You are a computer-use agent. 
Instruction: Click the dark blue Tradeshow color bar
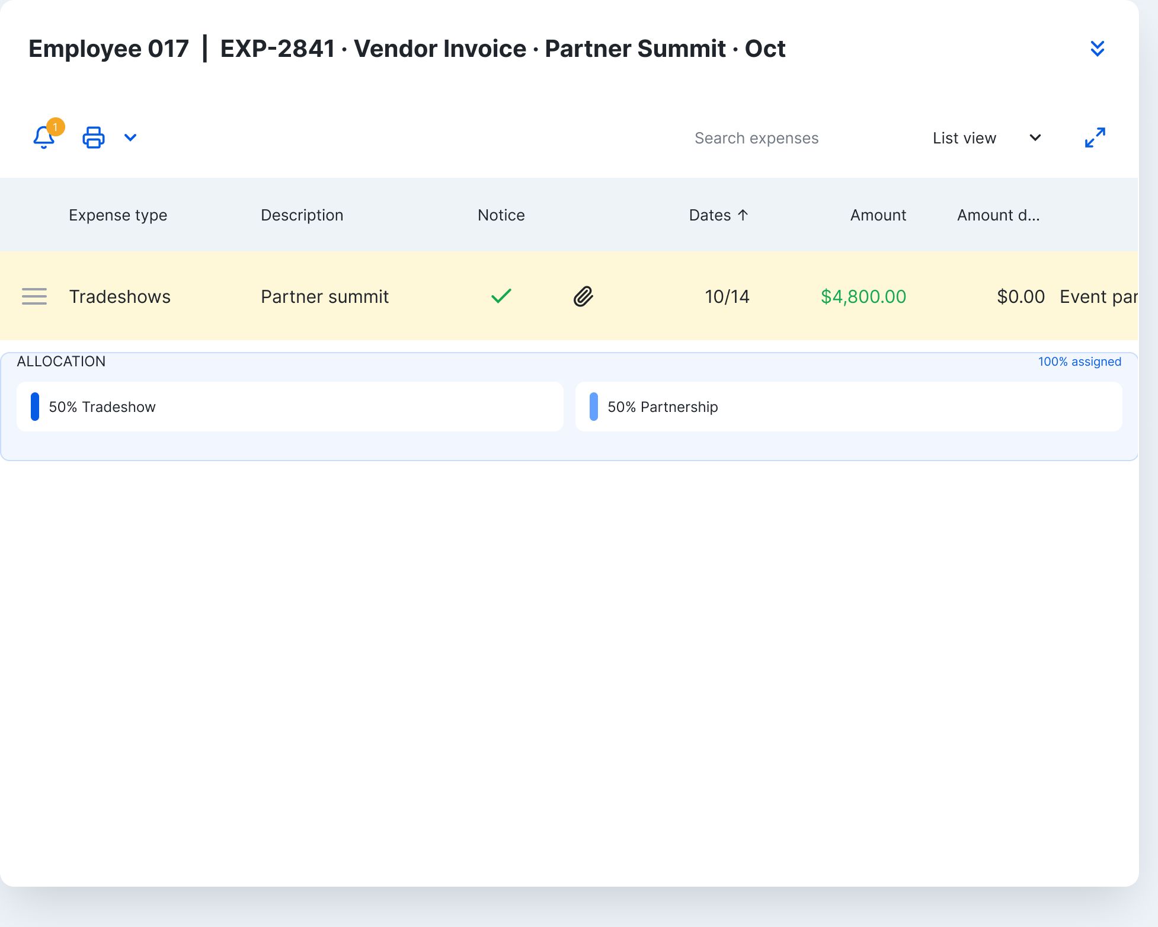tap(35, 407)
